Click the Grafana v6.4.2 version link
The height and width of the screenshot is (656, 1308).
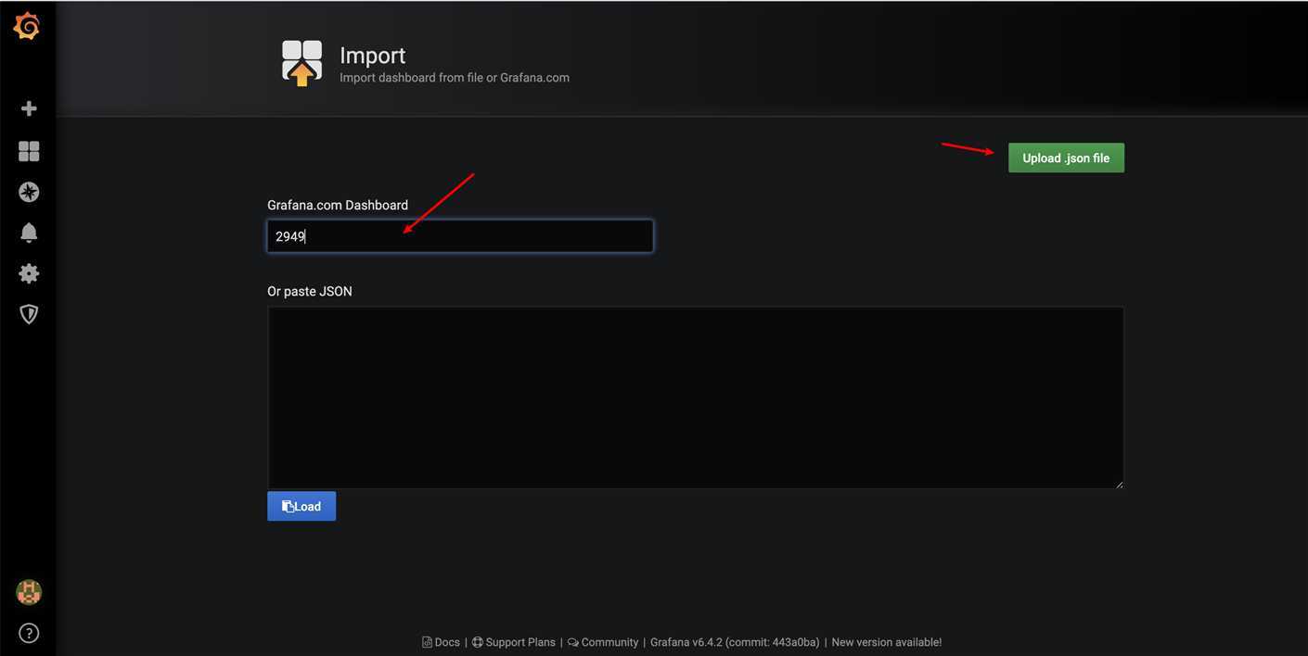[x=734, y=642]
